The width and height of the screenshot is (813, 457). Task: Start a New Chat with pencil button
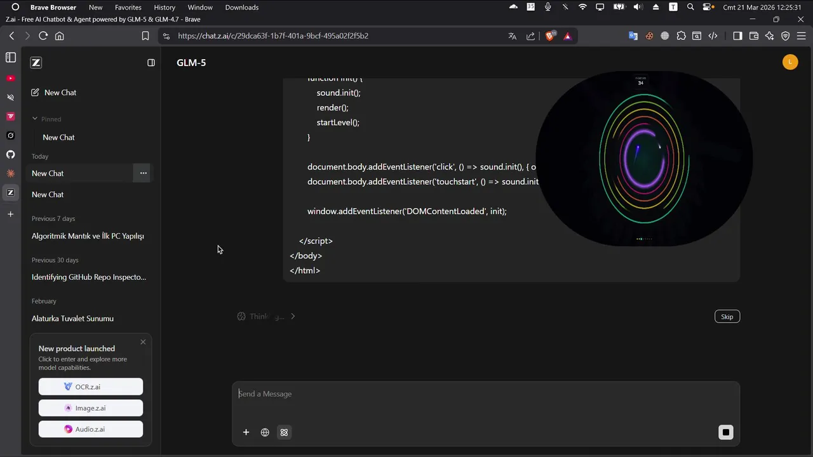point(54,93)
